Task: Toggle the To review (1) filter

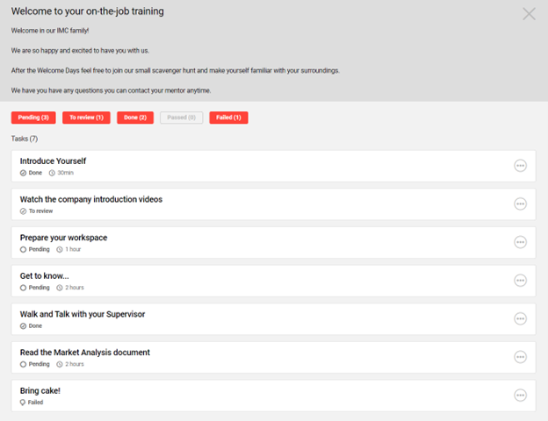Action: pyautogui.click(x=86, y=118)
